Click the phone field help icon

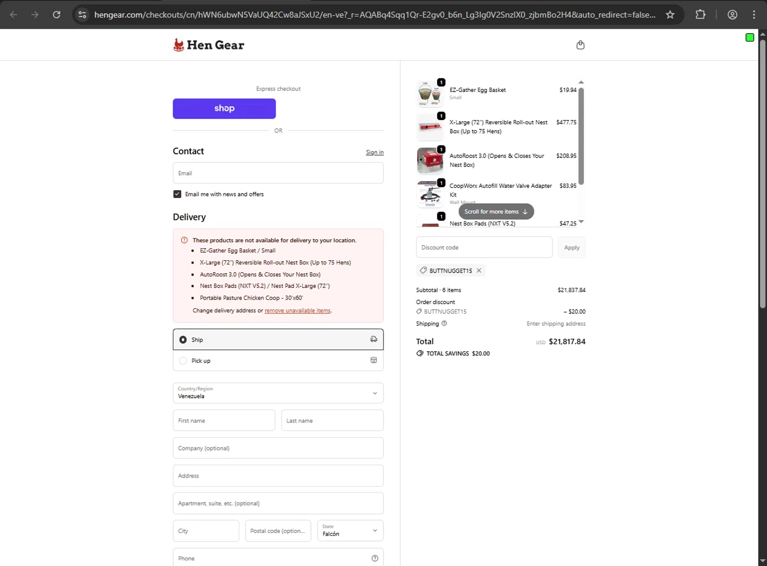coord(375,558)
